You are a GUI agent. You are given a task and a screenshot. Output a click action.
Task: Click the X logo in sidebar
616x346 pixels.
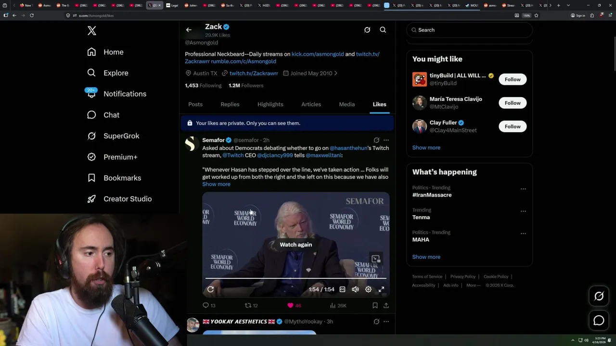(x=92, y=31)
